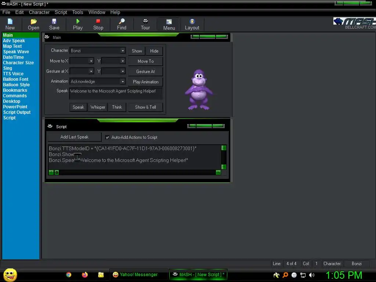Expand the Gesture at X dropdown
Screen dimensions: 376x282
coord(91,71)
